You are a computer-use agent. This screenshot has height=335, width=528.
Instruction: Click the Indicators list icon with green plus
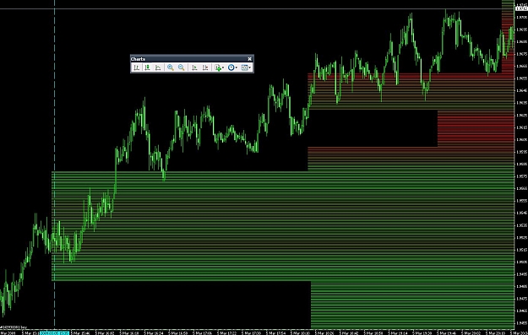click(218, 68)
